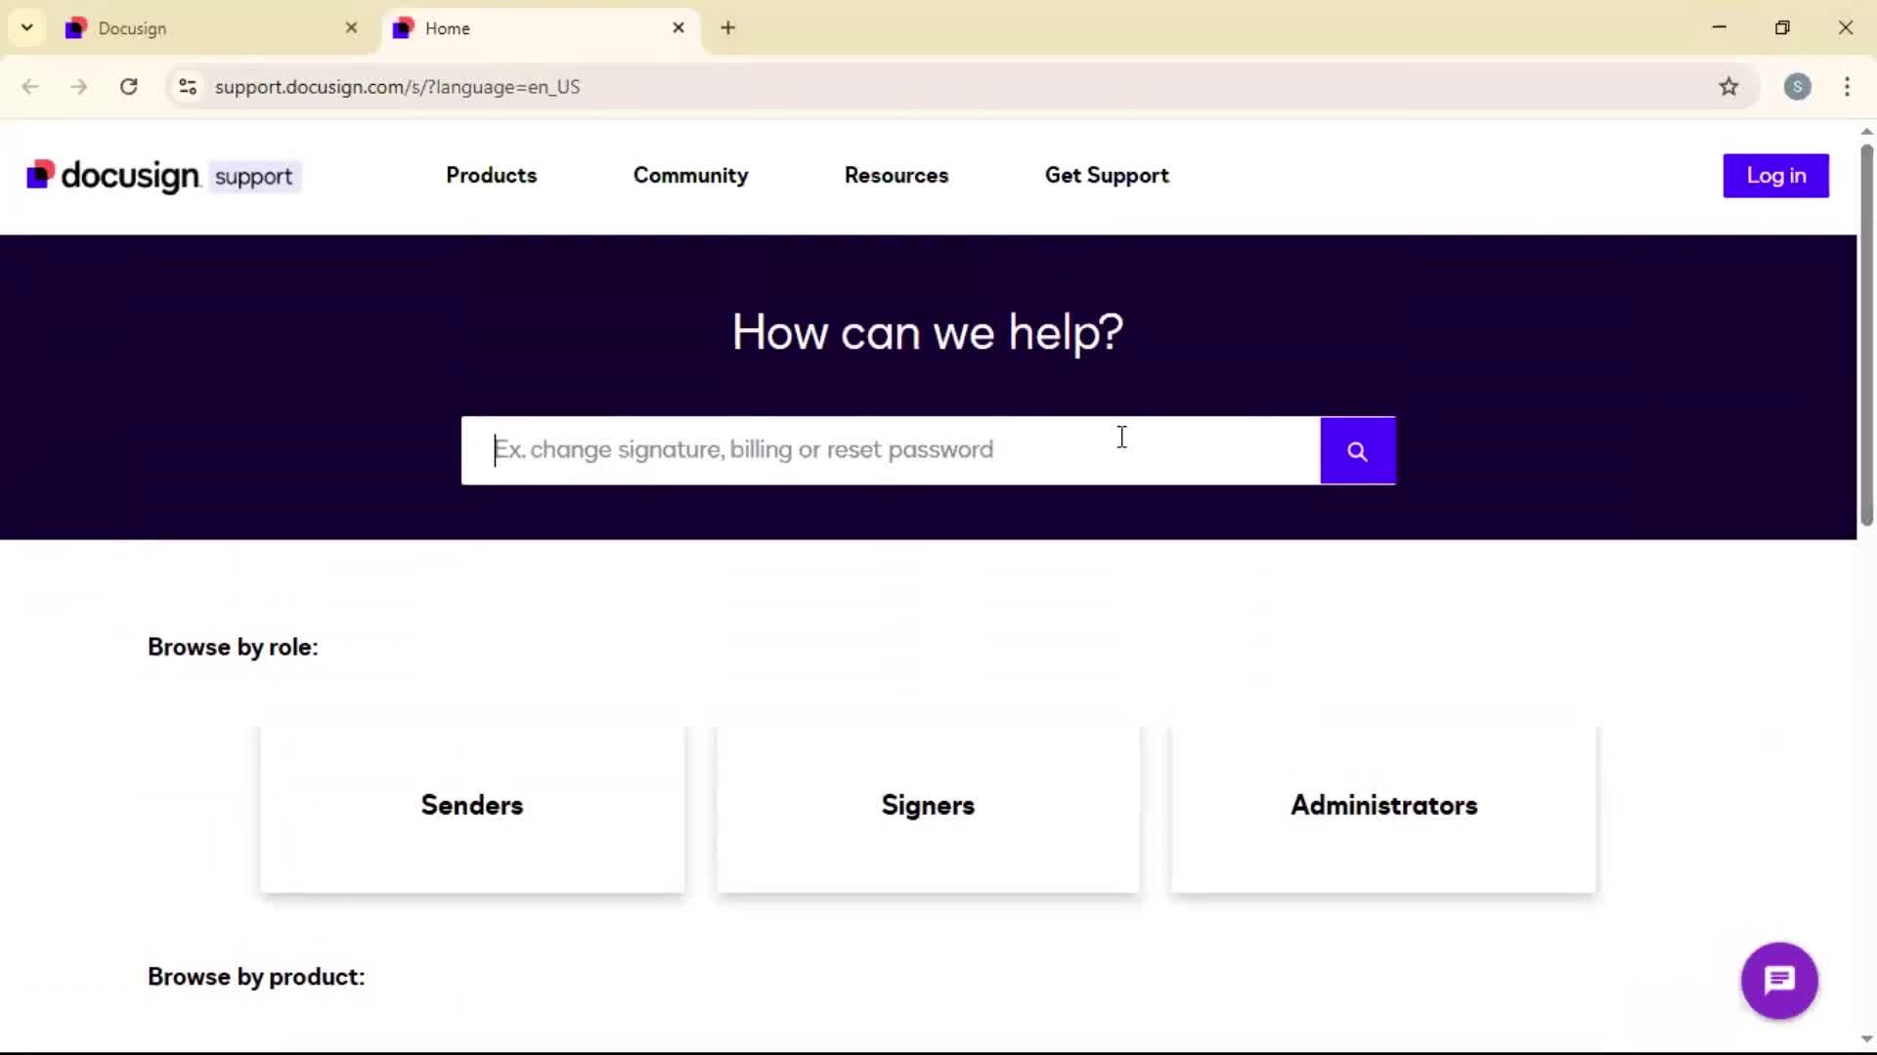The height and width of the screenshot is (1055, 1877).
Task: Click the address bar URL
Action: 397,87
